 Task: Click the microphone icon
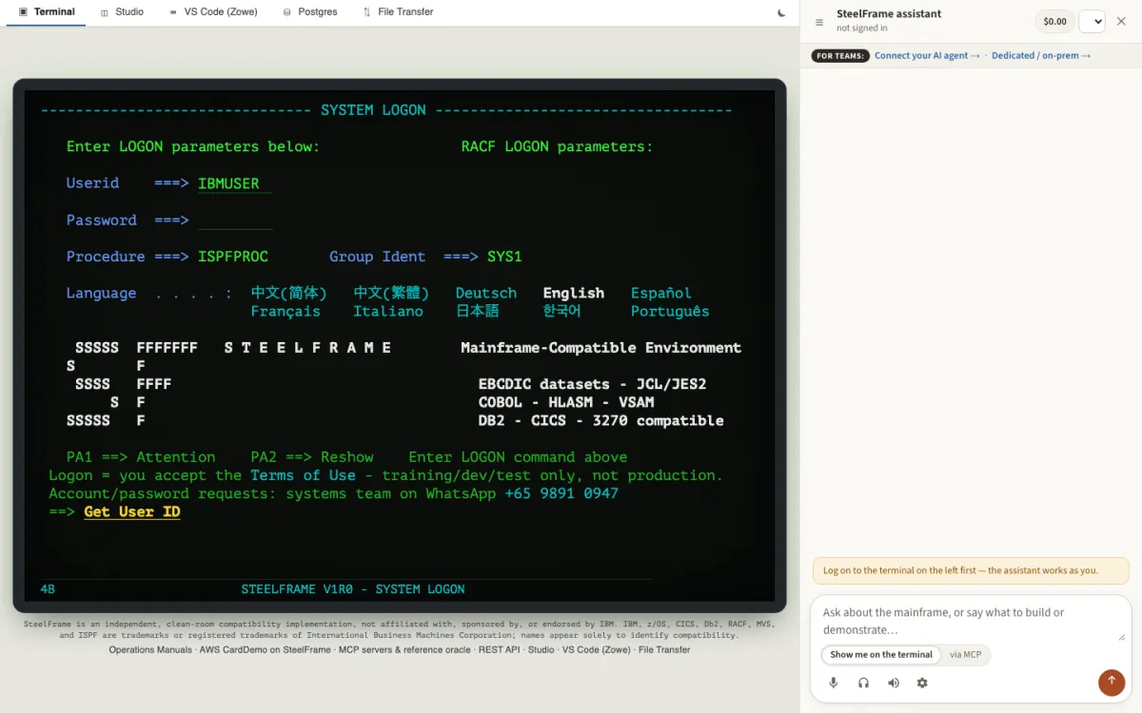[x=834, y=683]
